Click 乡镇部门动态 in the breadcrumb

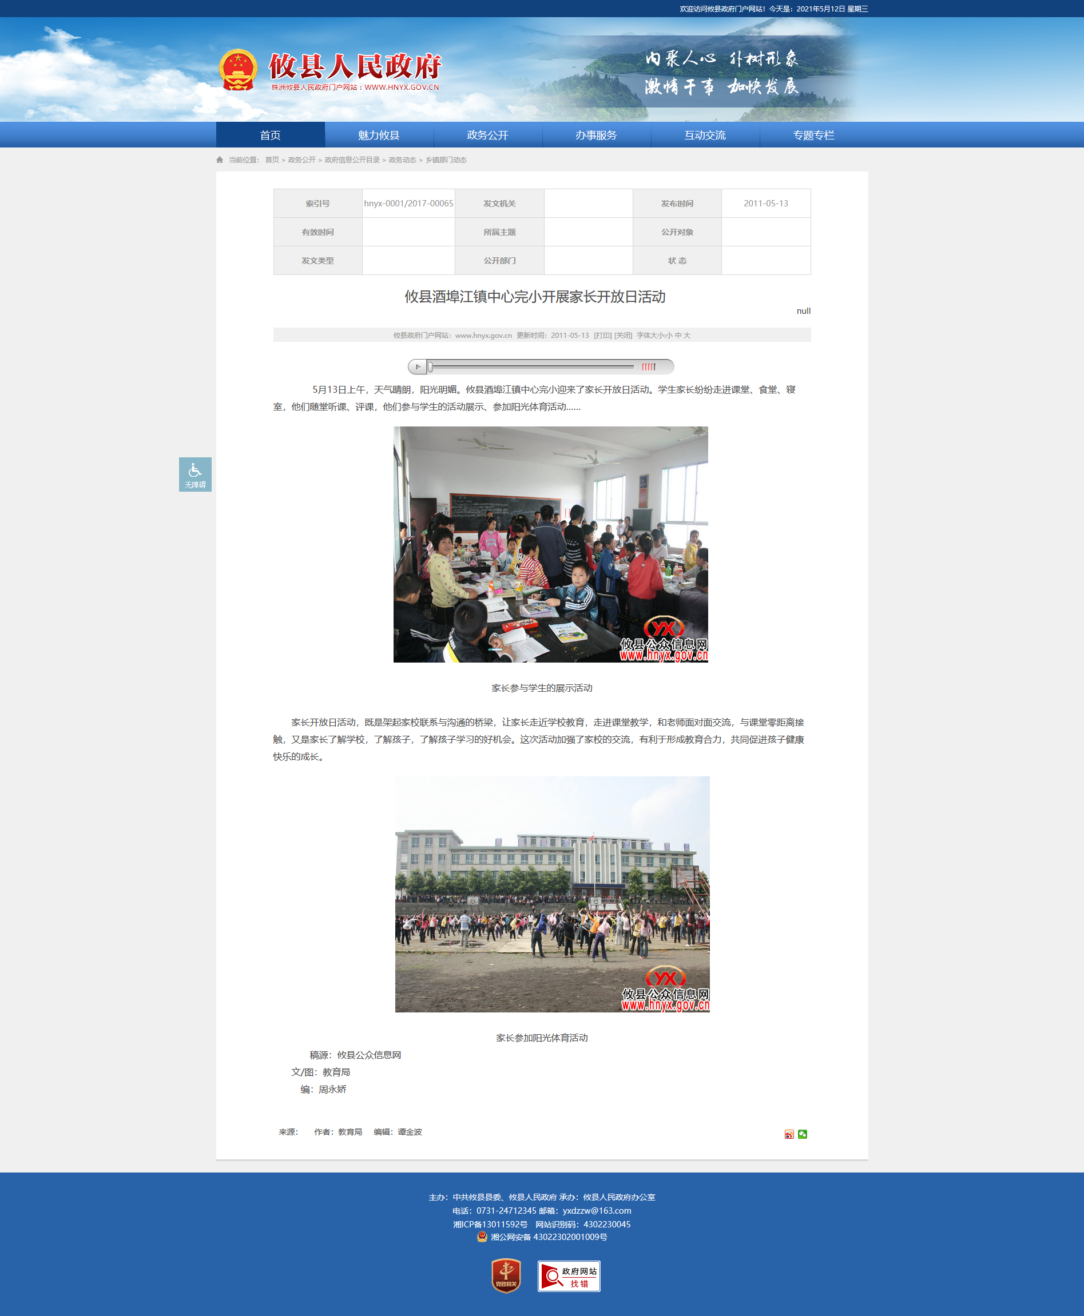446,159
